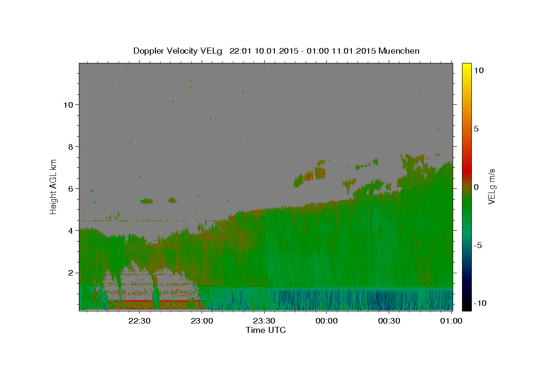Click the height axis label 10
The image size is (560, 373).
pyautogui.click(x=68, y=104)
